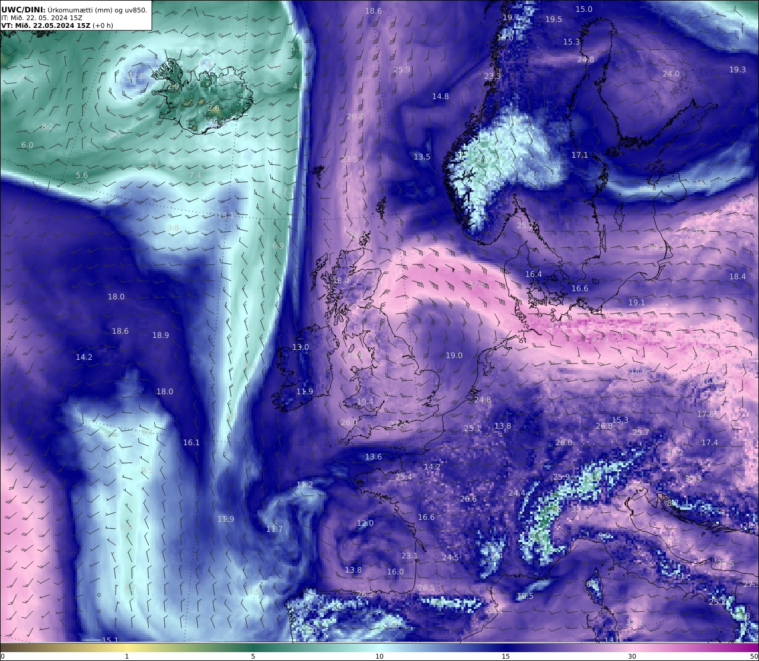Select the 5.6 value in the green area
The image size is (759, 661).
tap(82, 175)
